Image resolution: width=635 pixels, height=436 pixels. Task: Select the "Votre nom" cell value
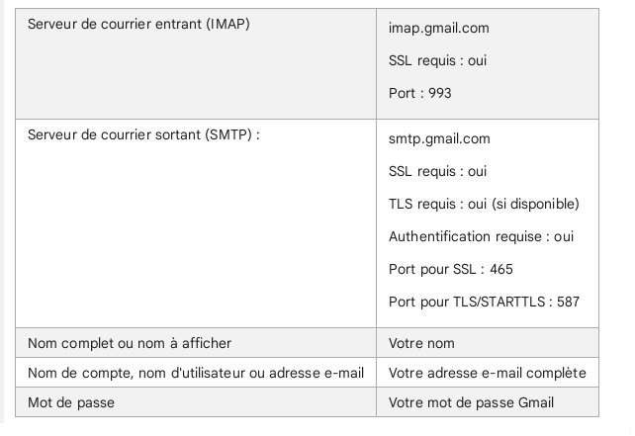[x=420, y=343]
